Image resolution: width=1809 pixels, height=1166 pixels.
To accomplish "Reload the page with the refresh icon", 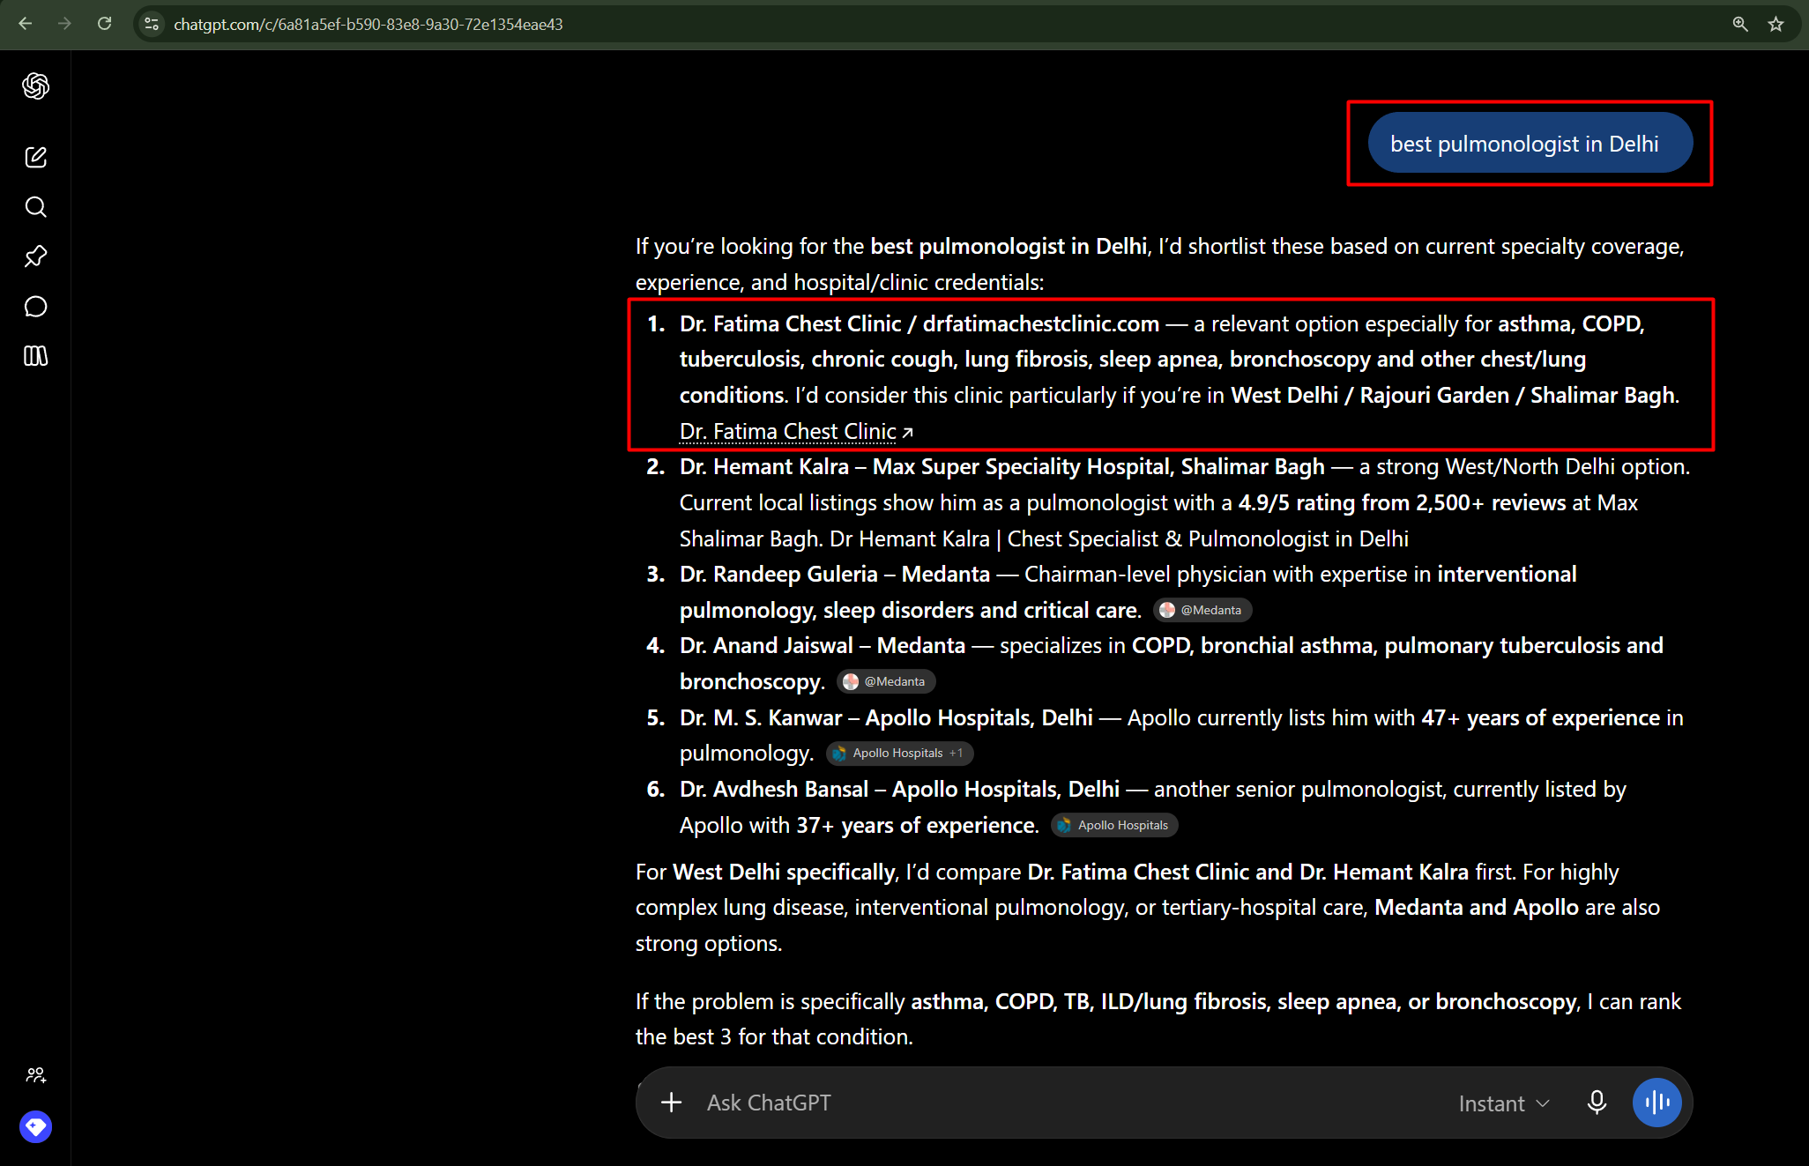I will pyautogui.click(x=105, y=24).
